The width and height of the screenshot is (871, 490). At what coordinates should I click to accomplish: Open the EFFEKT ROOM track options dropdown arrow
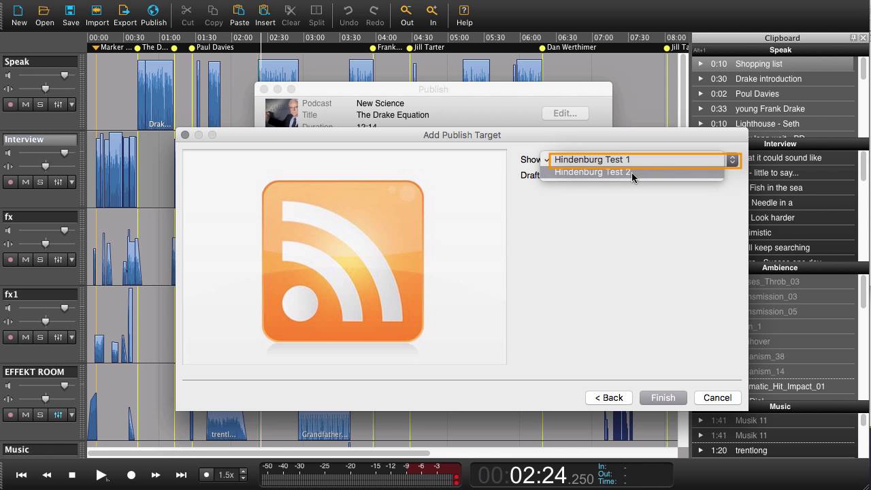[71, 414]
